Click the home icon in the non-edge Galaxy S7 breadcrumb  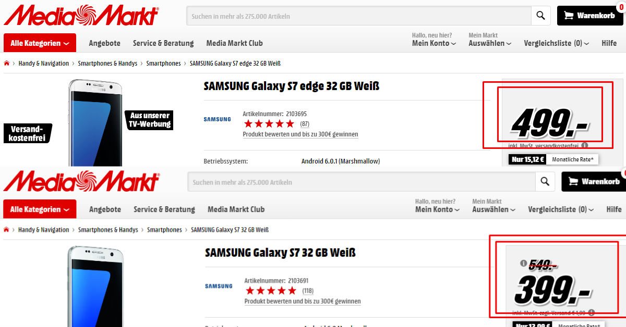click(x=7, y=230)
